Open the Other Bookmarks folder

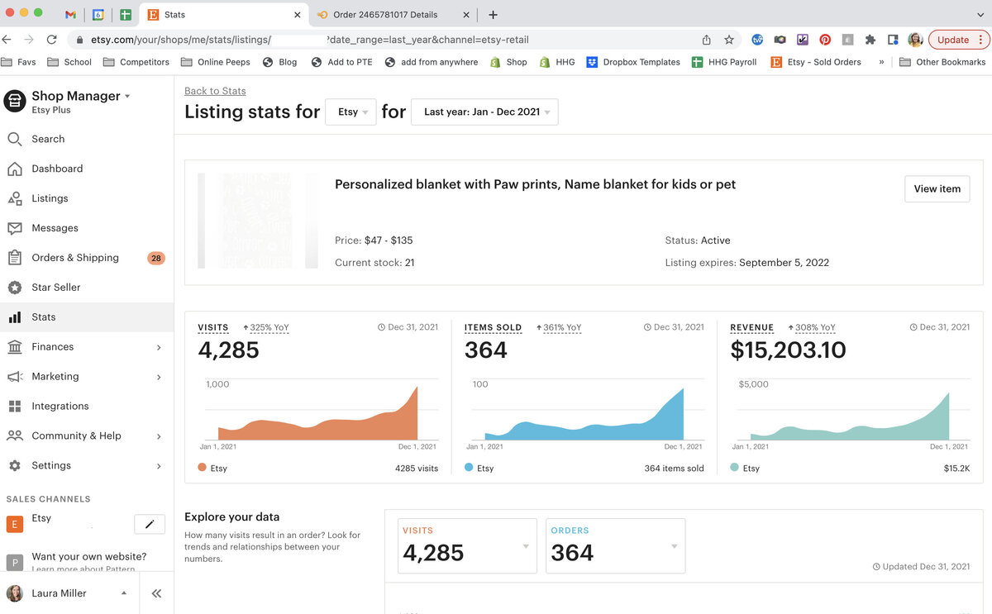pos(942,62)
